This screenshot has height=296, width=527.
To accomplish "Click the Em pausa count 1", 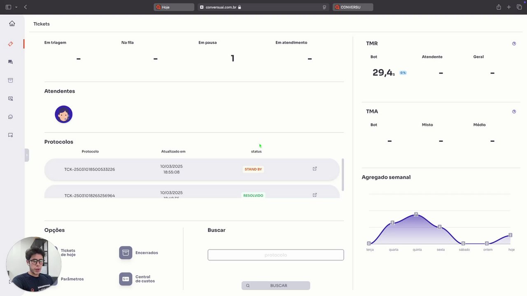I will click(x=233, y=58).
